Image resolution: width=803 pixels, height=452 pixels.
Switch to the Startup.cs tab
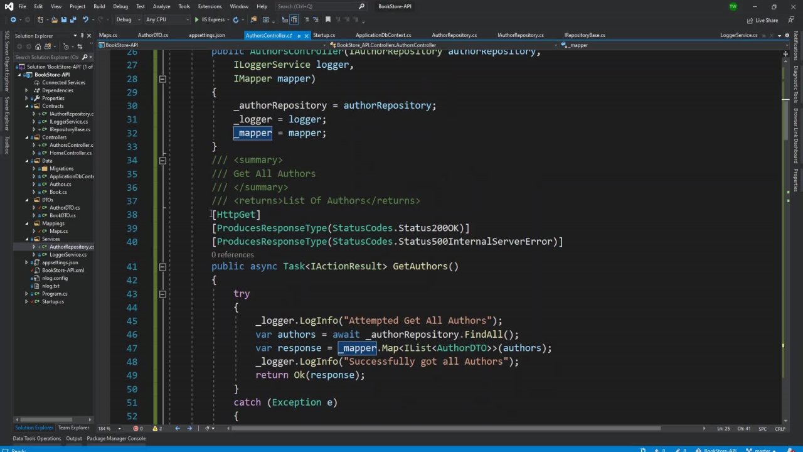324,35
